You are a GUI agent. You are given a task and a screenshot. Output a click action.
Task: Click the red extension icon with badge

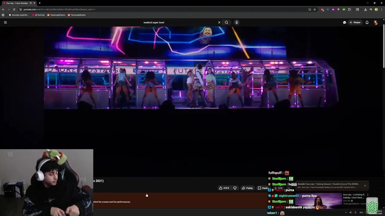322,10
